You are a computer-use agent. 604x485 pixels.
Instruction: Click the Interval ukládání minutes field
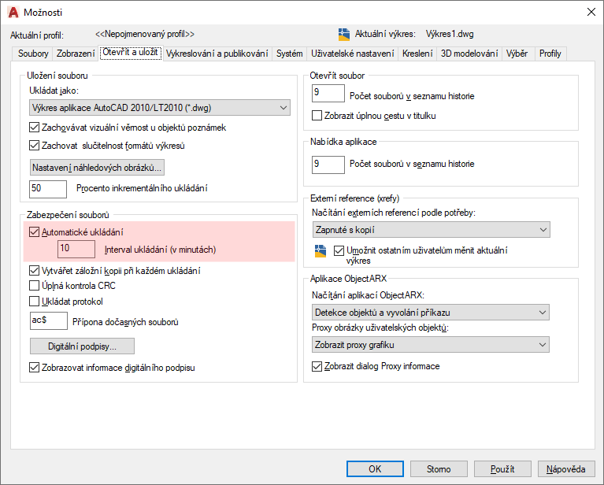(x=76, y=249)
